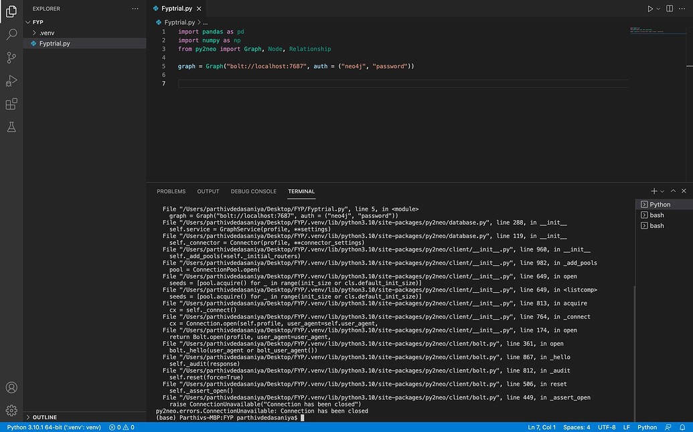Image resolution: width=693 pixels, height=432 pixels.
Task: Switch to the OUTPUT tab
Action: [x=208, y=191]
